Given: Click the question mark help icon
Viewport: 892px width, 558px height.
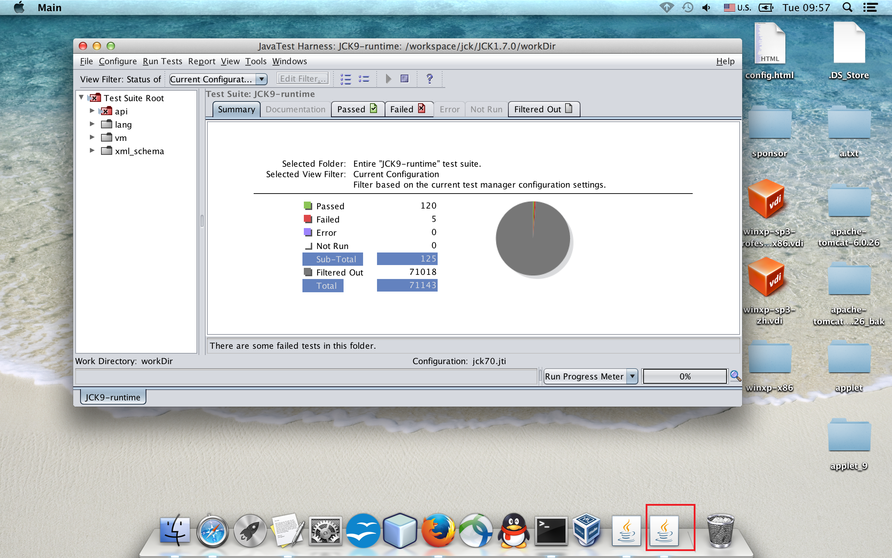Looking at the screenshot, I should click(429, 79).
